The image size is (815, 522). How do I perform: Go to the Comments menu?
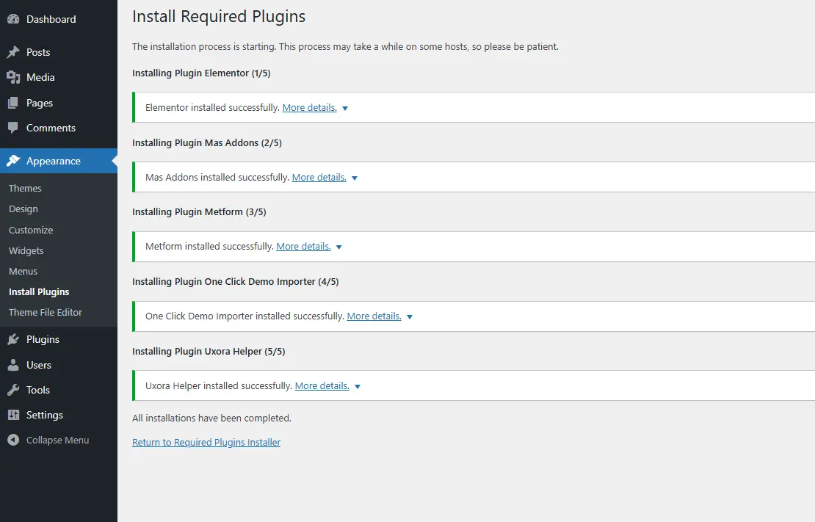[x=59, y=128]
